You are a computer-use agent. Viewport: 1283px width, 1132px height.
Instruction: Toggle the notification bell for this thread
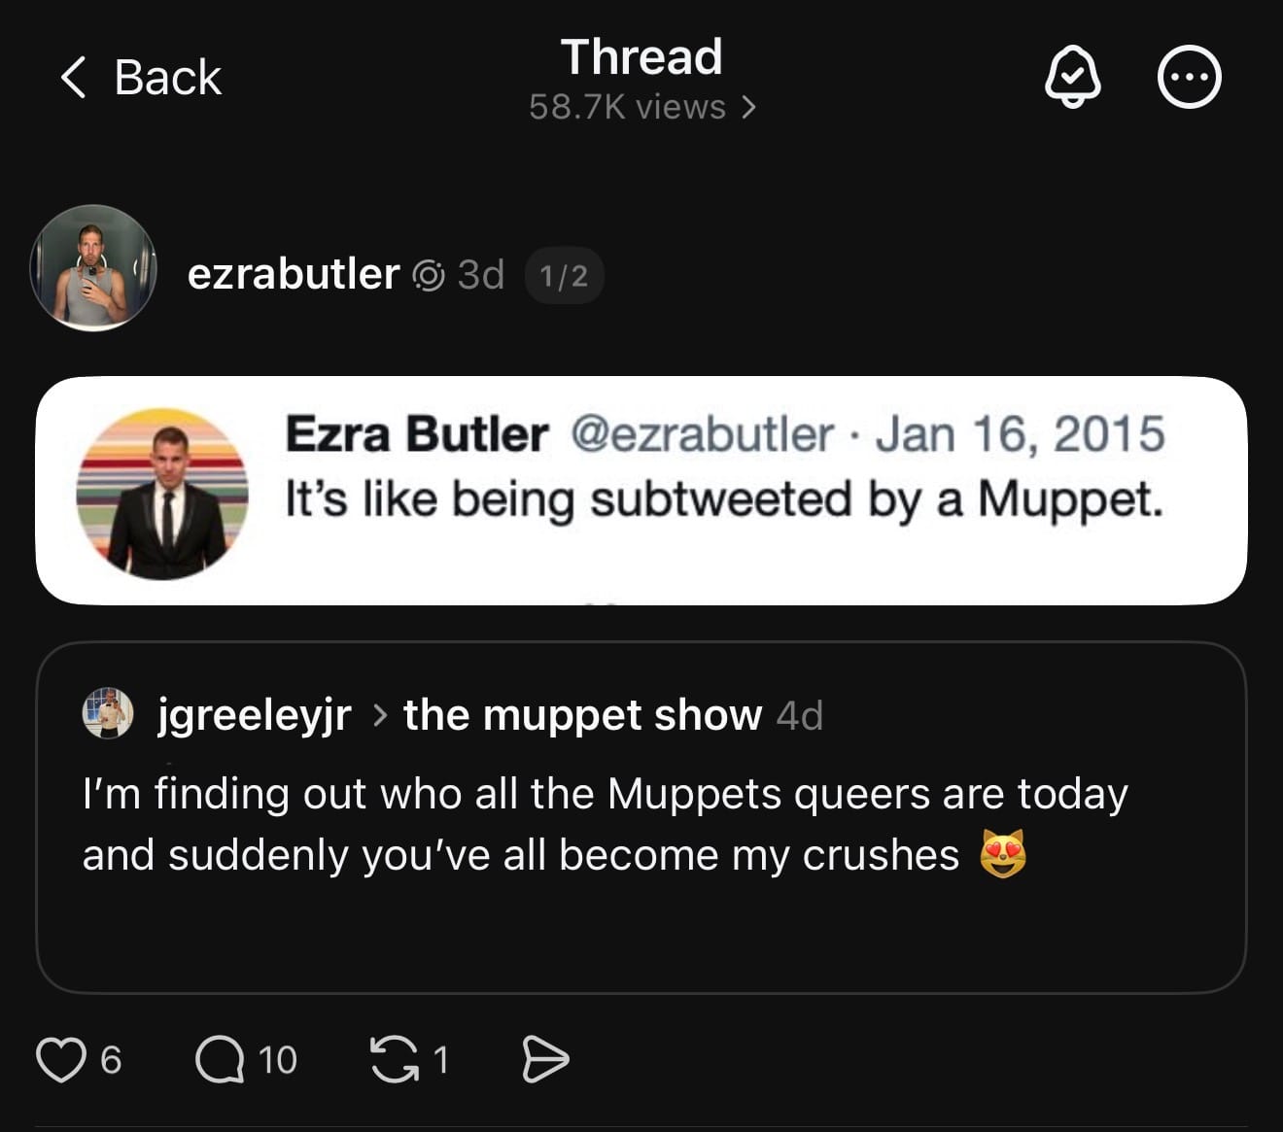(x=1072, y=77)
